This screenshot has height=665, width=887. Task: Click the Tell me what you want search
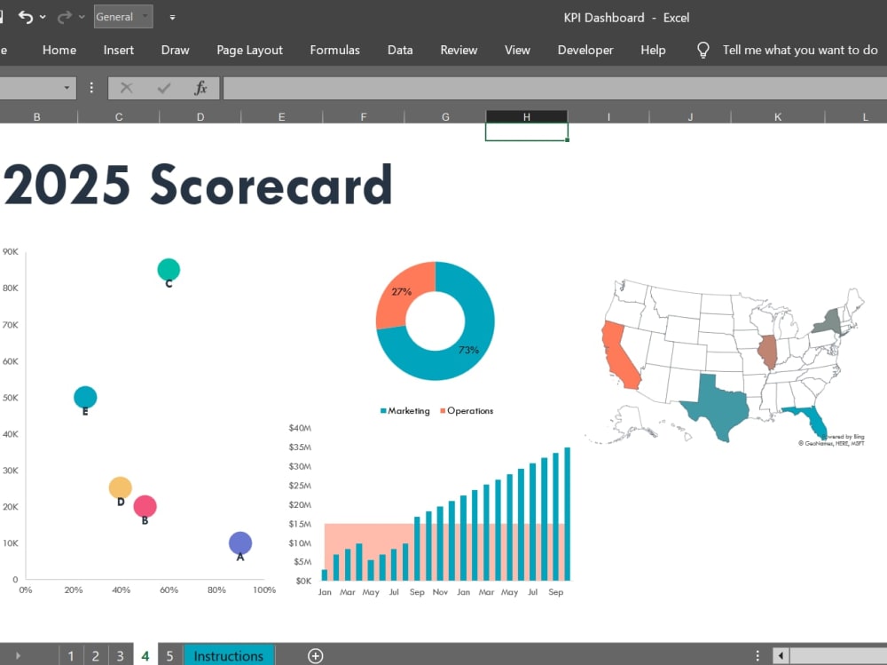click(800, 50)
